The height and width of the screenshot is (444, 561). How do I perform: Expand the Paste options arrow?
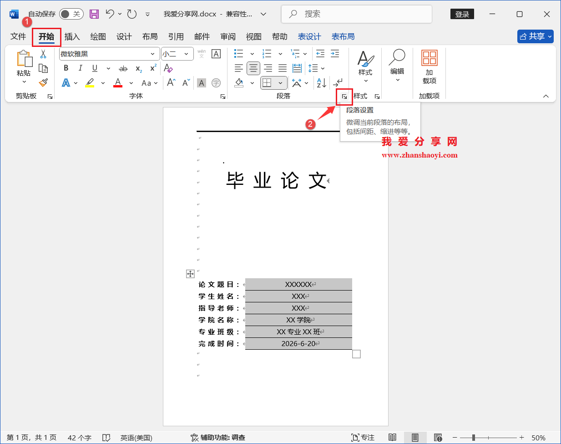click(24, 82)
